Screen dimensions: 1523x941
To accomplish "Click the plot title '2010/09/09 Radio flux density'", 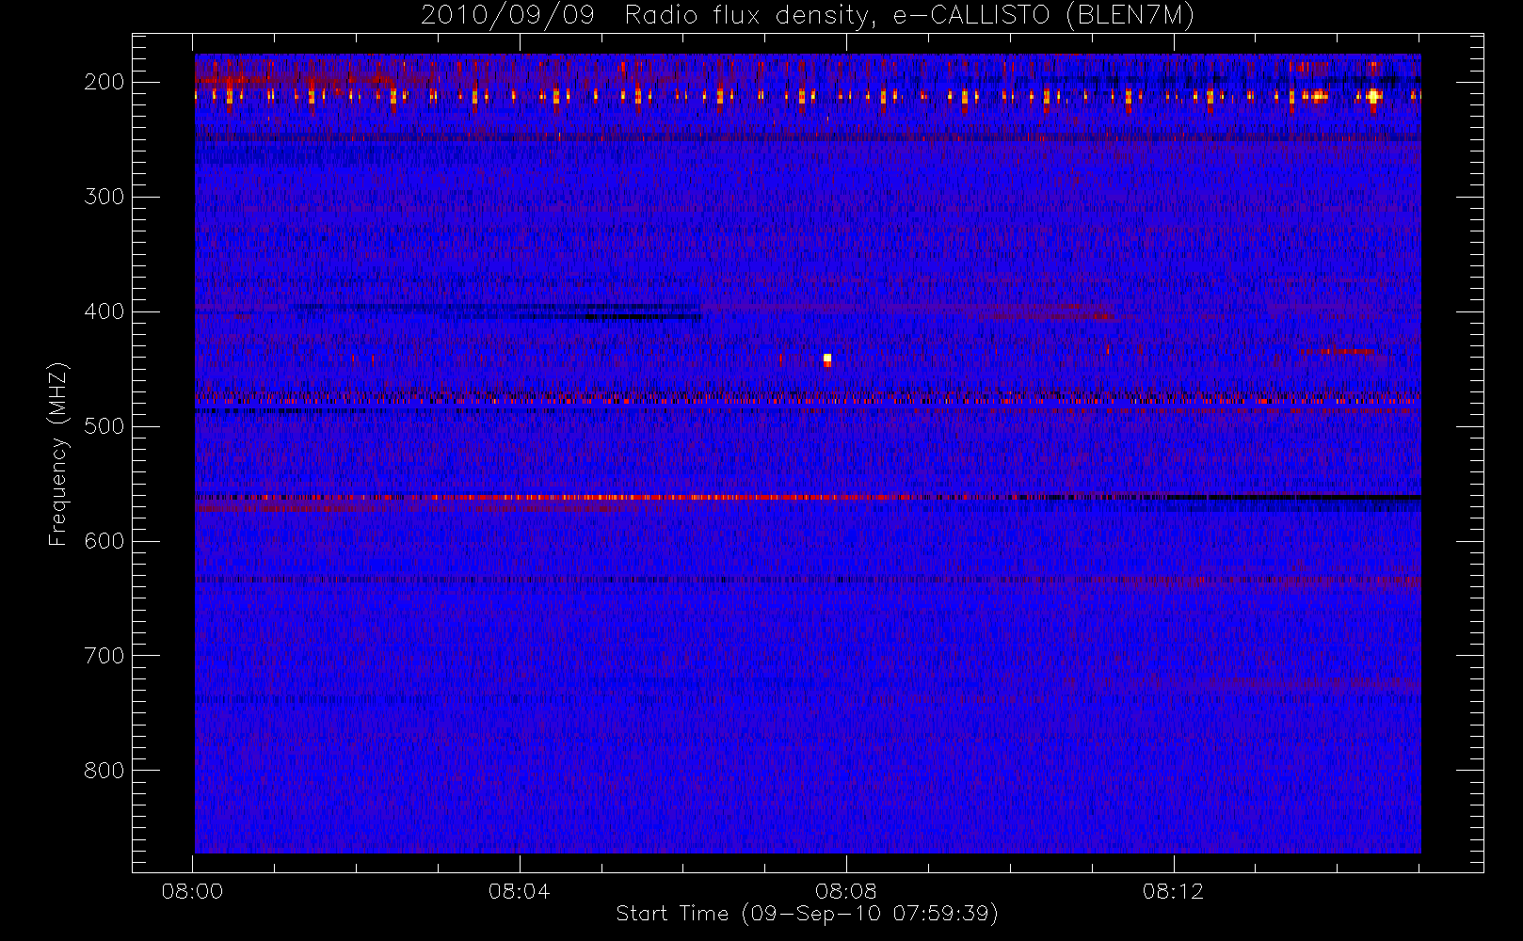I will coord(808,15).
